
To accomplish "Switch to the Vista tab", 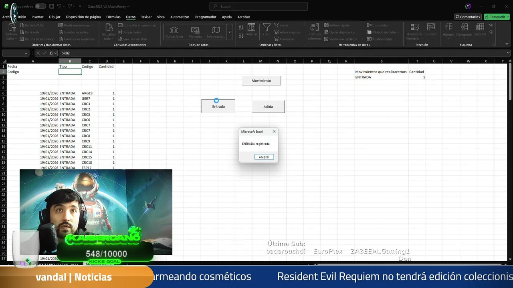I will coord(161,17).
